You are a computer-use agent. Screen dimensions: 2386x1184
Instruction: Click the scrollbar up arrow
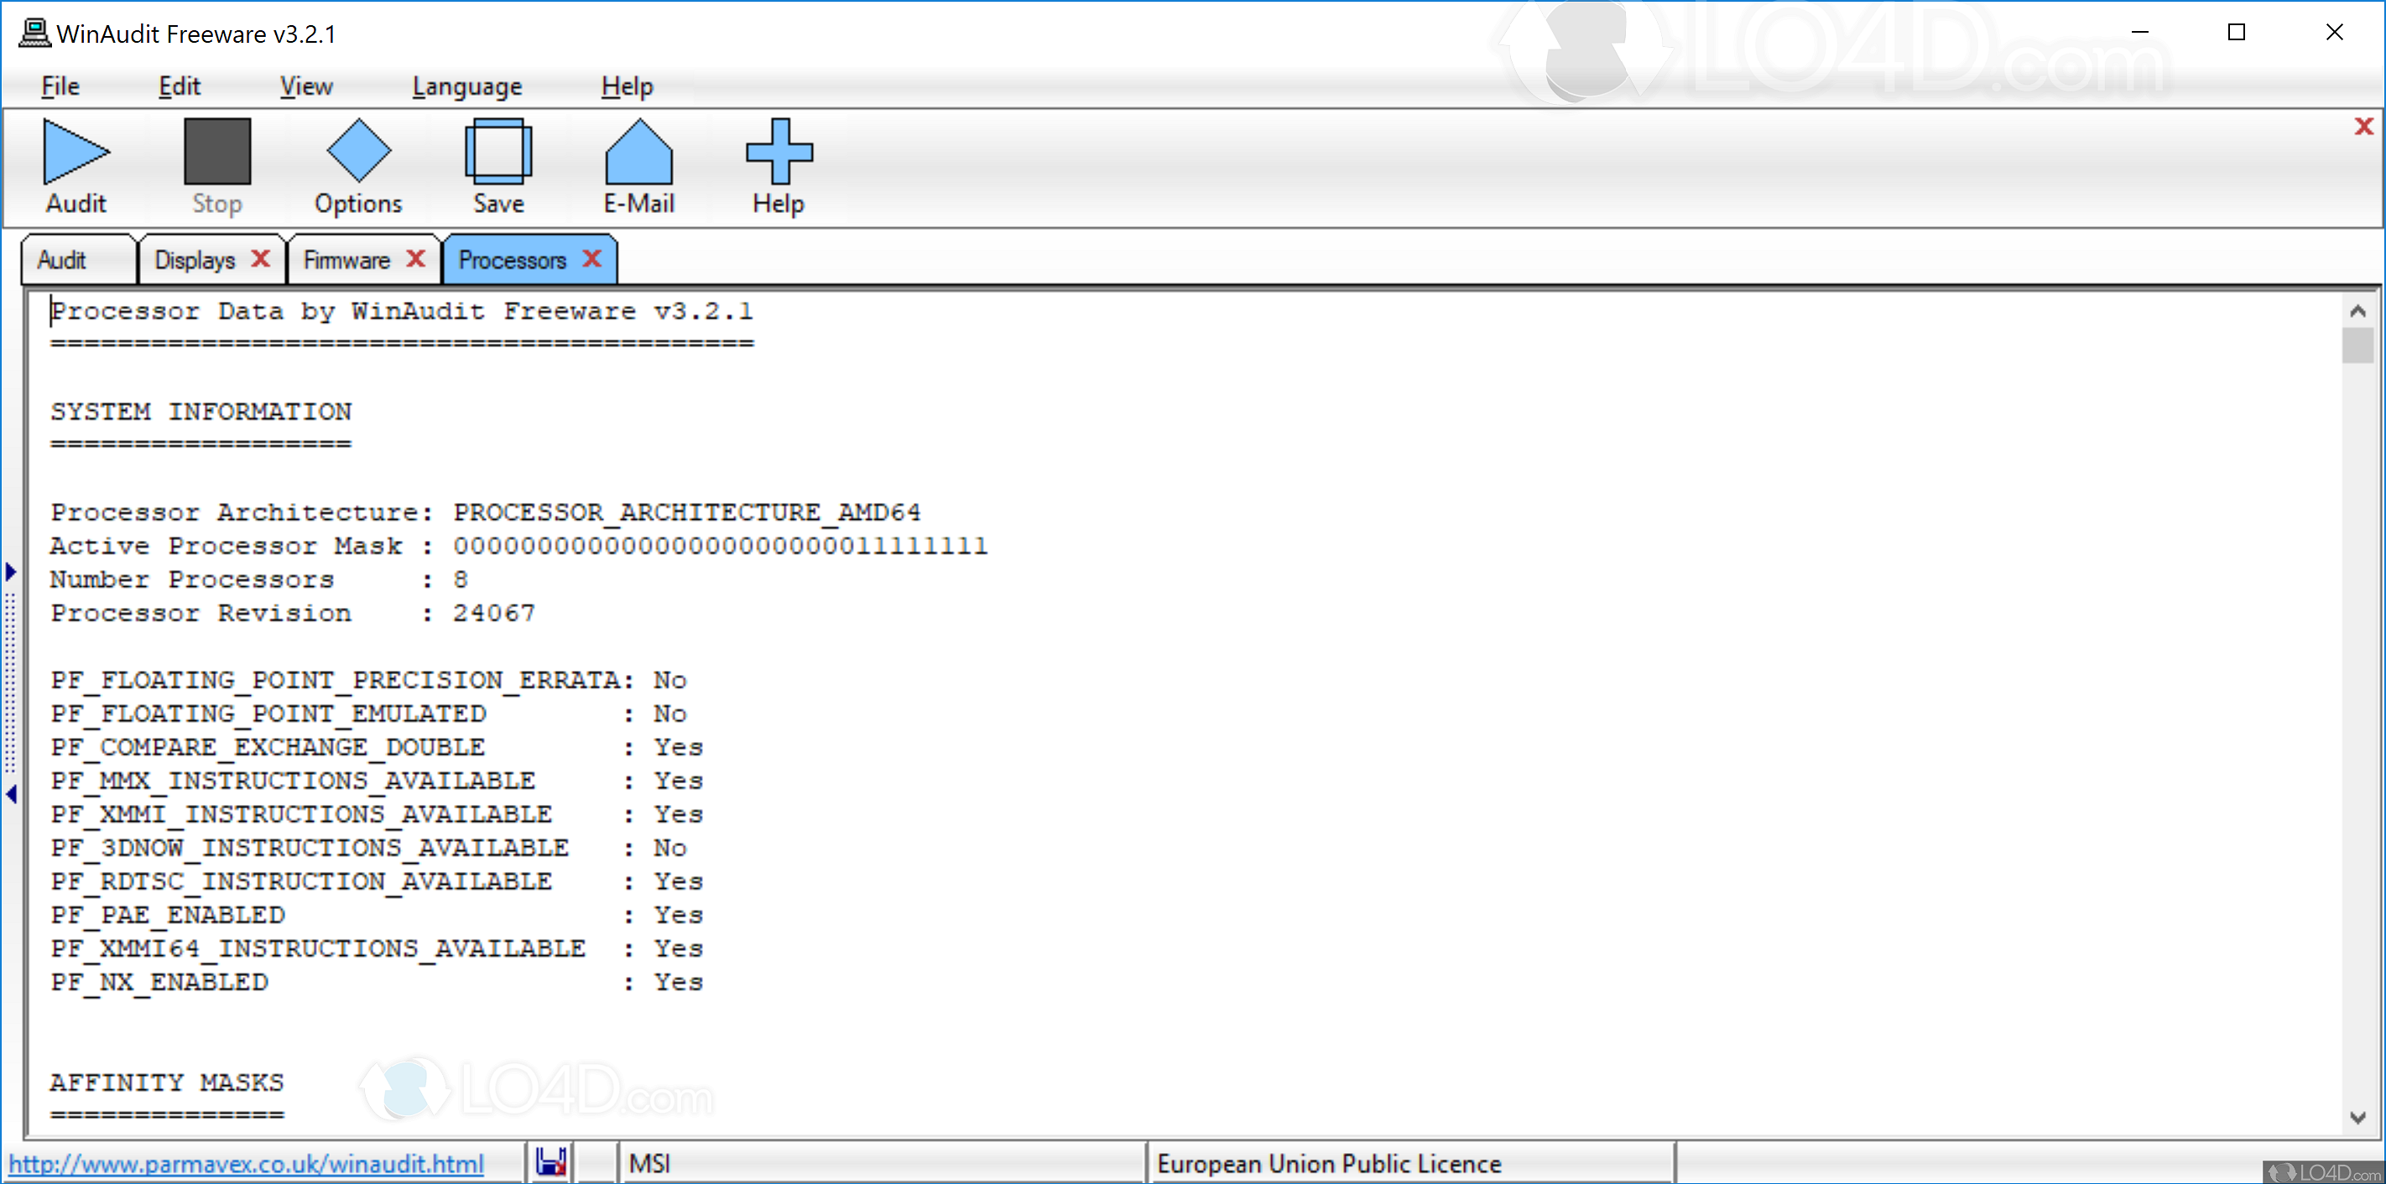(2359, 311)
